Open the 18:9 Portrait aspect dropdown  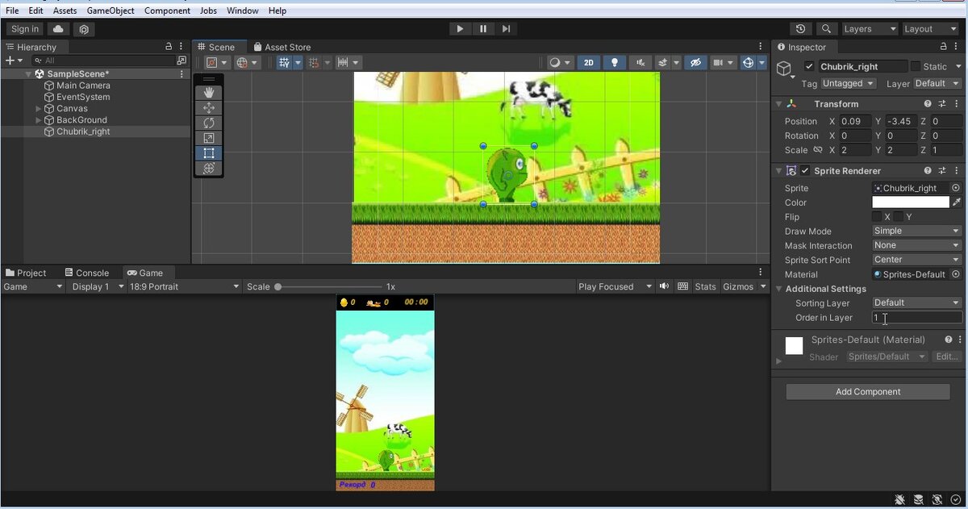point(184,286)
